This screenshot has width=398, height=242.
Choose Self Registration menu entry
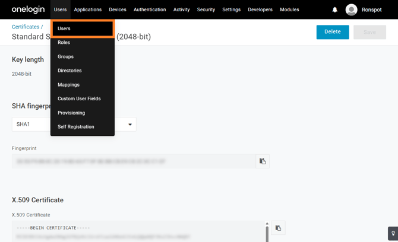(x=76, y=127)
